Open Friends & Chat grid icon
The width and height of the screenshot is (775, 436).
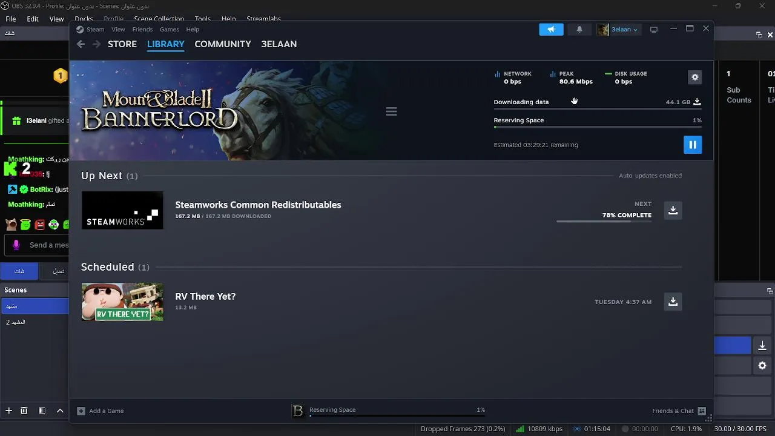click(x=702, y=411)
